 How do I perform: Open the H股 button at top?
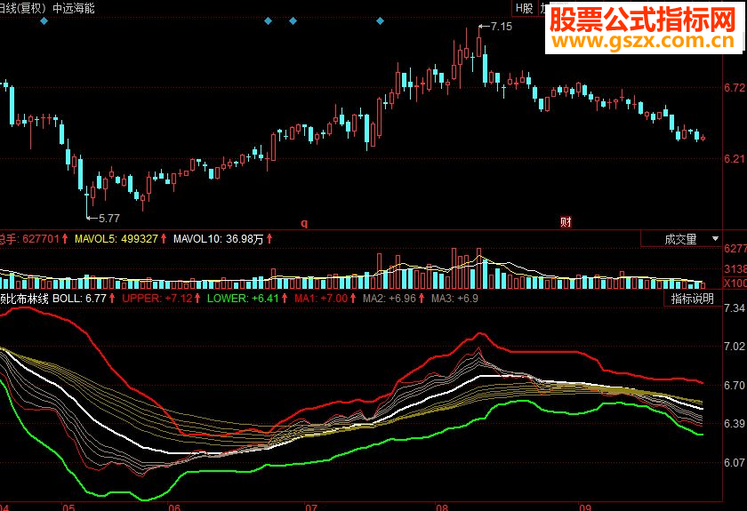tap(525, 9)
